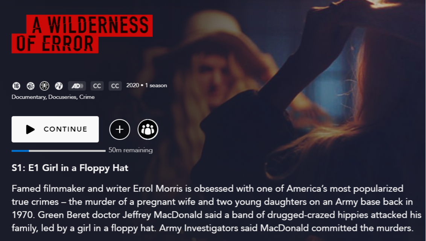This screenshot has width=426, height=241.
Task: Click the 1 season label
Action: click(156, 85)
